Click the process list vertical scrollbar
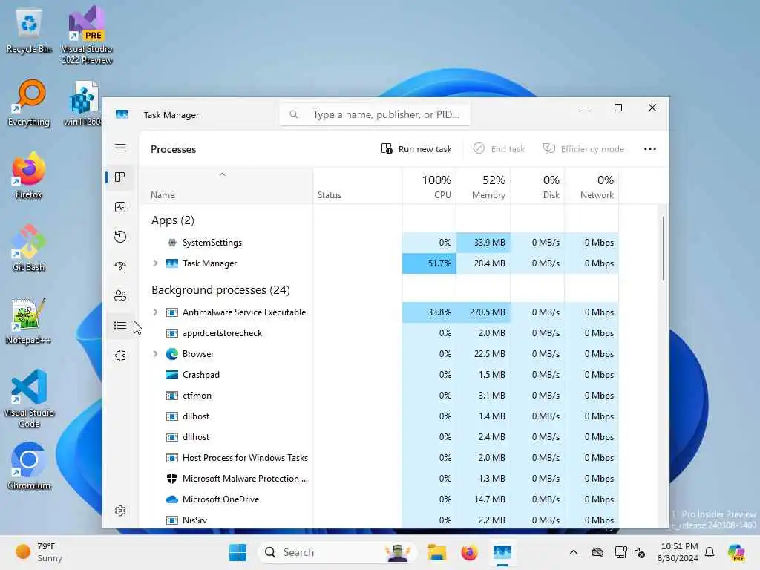 [663, 248]
